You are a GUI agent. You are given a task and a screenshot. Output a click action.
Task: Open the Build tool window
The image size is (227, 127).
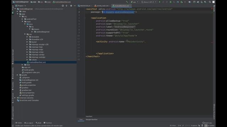[39, 123]
